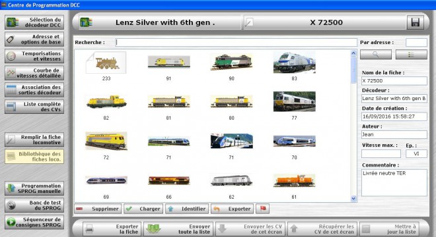Click the list view icon button

pos(412,55)
